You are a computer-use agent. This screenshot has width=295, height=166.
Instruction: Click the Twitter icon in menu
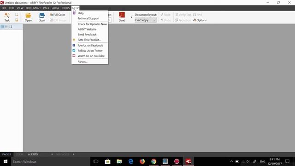(74, 50)
